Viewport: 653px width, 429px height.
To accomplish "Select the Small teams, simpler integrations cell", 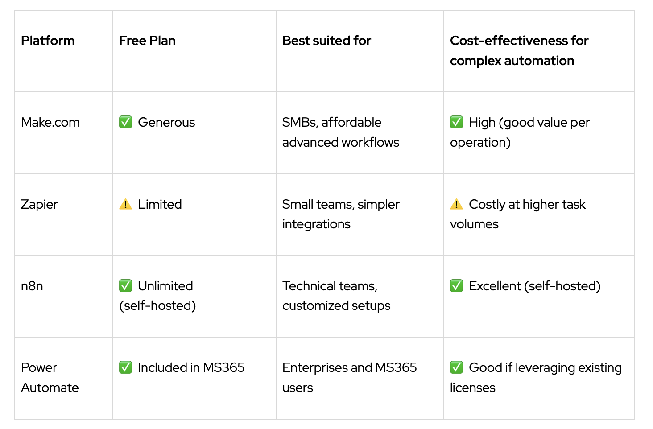I will (340, 214).
